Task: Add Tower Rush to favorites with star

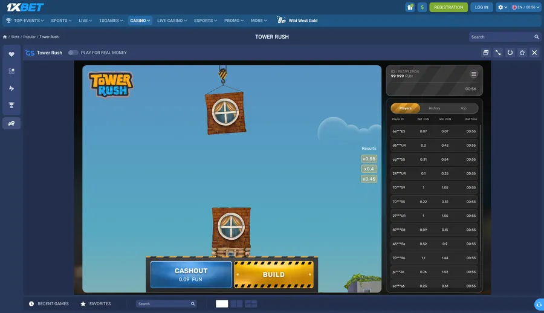Action: coord(522,53)
